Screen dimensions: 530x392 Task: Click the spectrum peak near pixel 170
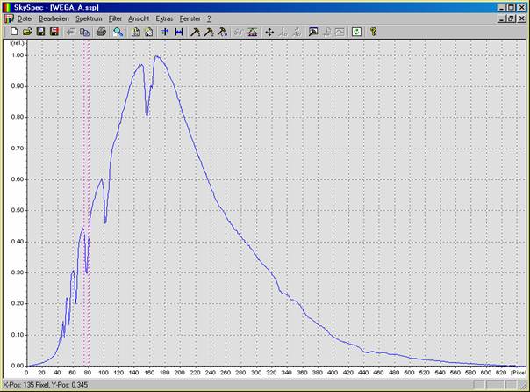tap(156, 56)
